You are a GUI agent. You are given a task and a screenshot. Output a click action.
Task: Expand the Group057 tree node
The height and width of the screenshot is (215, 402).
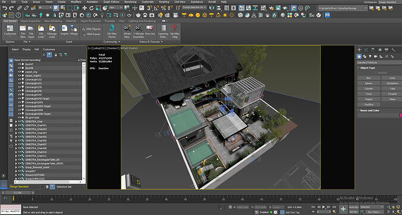pos(16,171)
